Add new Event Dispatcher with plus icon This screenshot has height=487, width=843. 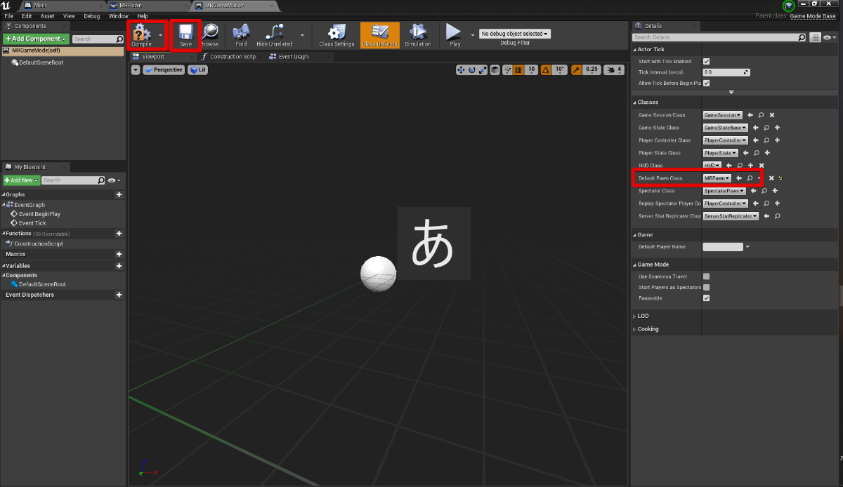click(x=119, y=295)
